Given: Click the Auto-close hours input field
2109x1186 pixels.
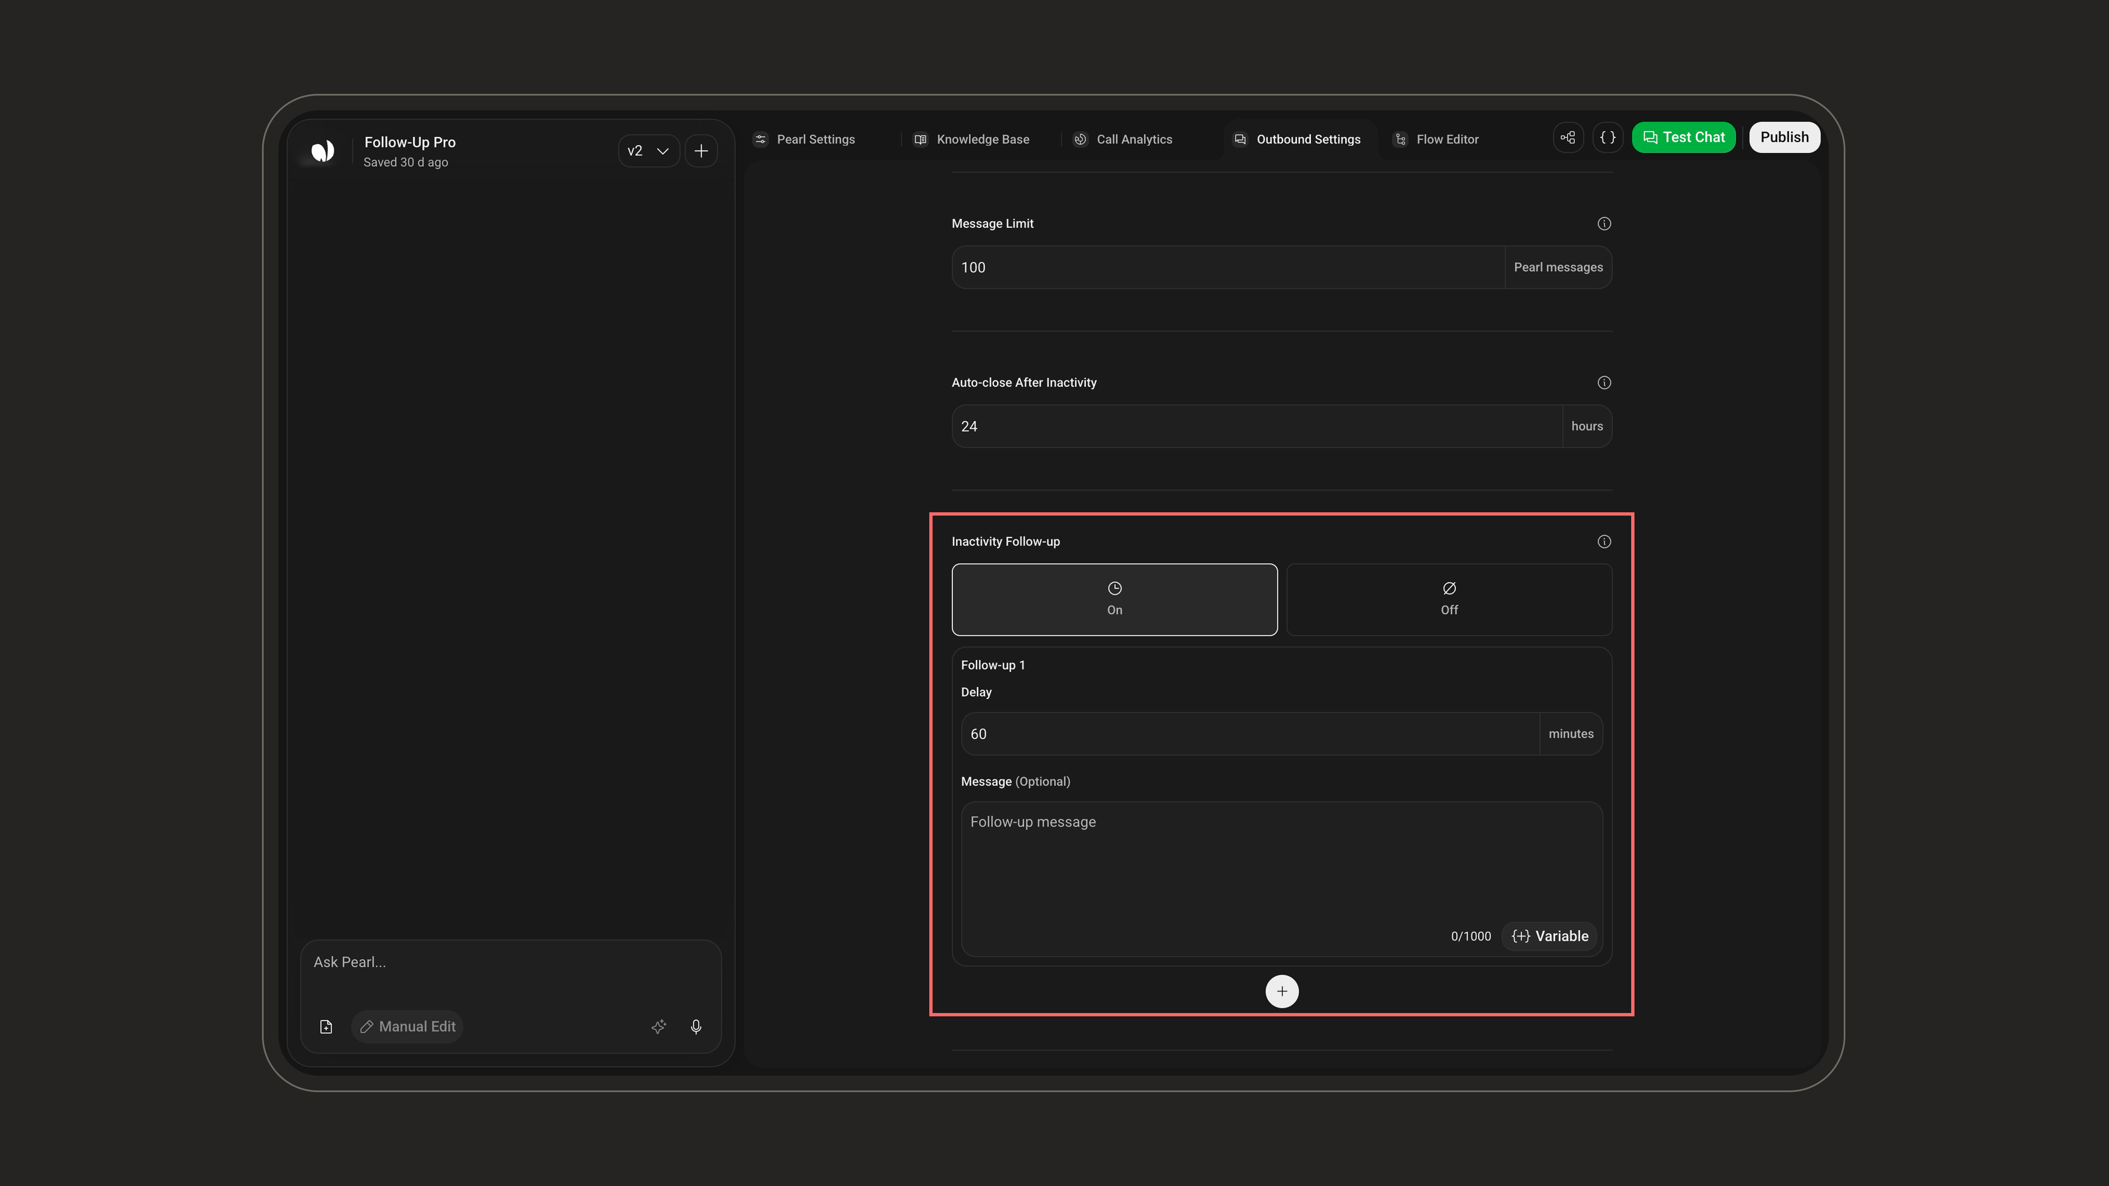Looking at the screenshot, I should pos(1257,427).
